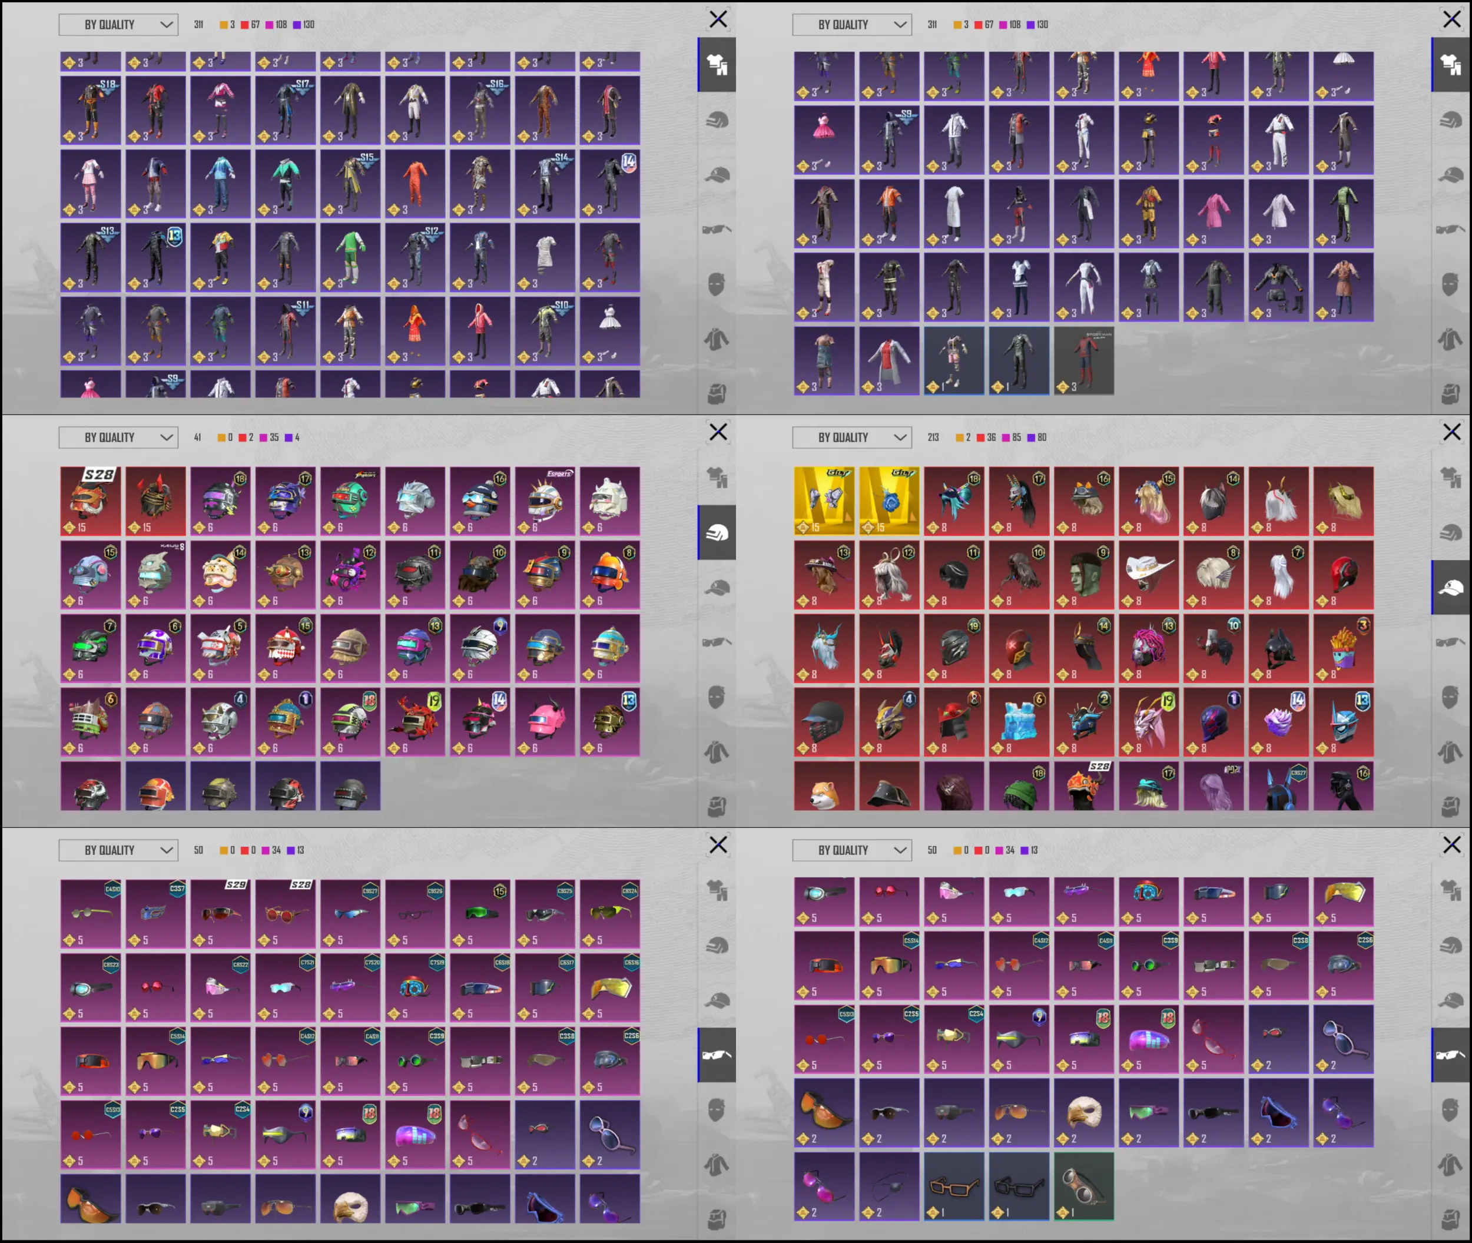Close the 213-item headwear panel

(x=1451, y=431)
